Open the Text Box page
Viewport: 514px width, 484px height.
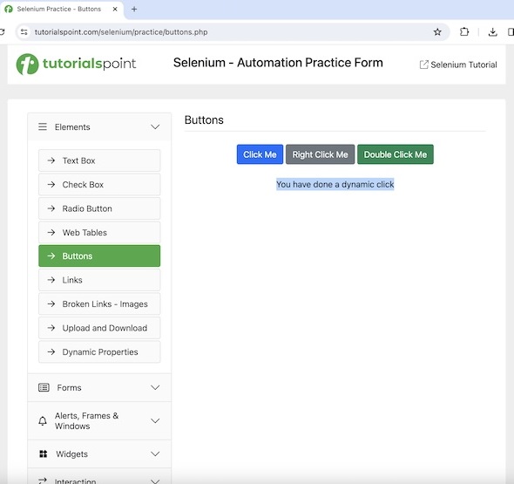pos(99,160)
